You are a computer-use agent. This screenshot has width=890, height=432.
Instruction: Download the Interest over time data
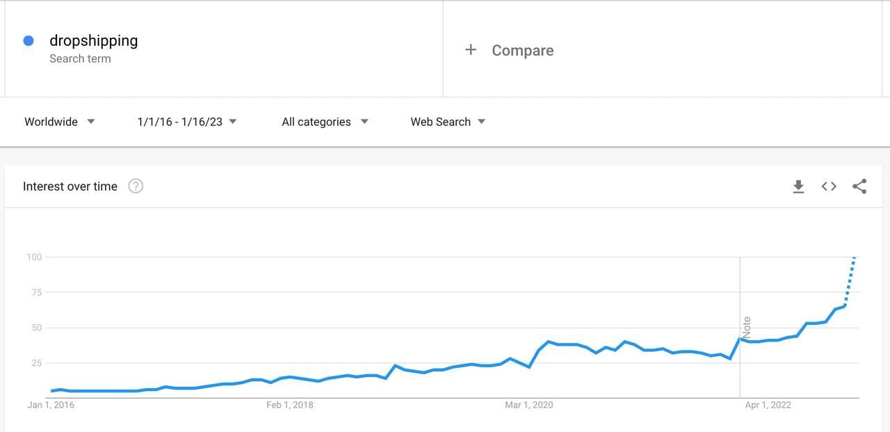click(798, 186)
